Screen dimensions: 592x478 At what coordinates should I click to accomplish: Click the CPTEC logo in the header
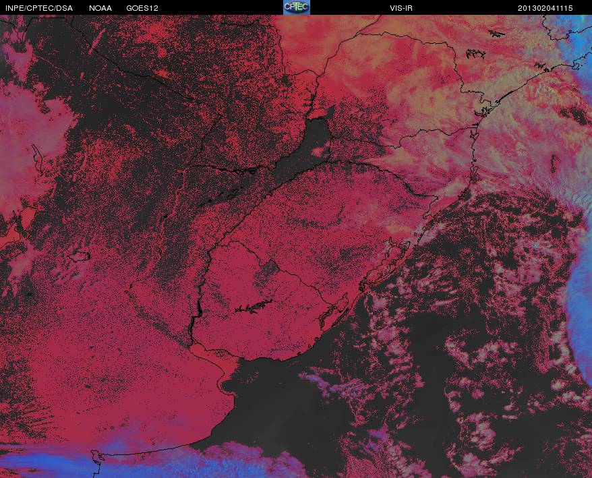pos(297,7)
